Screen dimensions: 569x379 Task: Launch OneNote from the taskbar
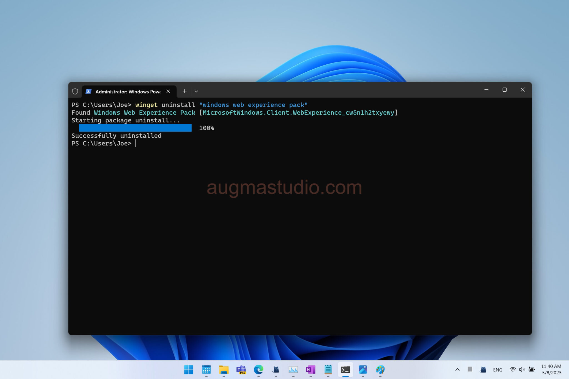click(x=311, y=370)
